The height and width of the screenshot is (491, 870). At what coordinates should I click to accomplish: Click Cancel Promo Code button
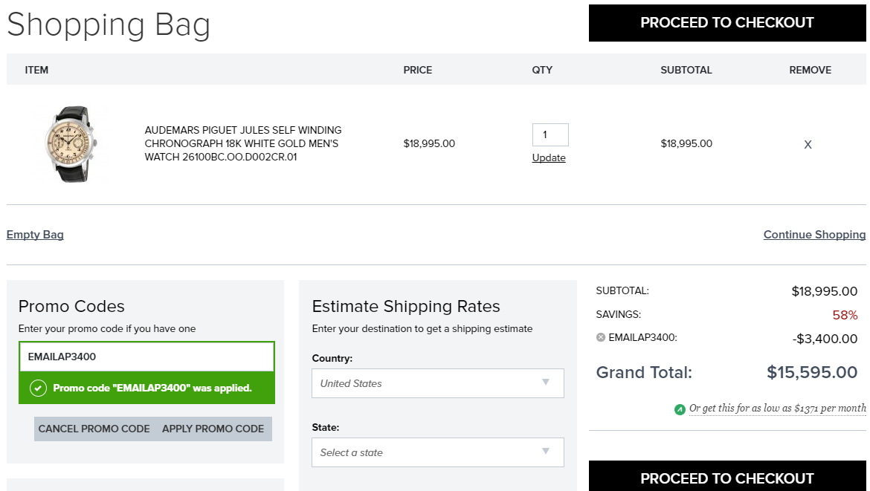(x=94, y=429)
